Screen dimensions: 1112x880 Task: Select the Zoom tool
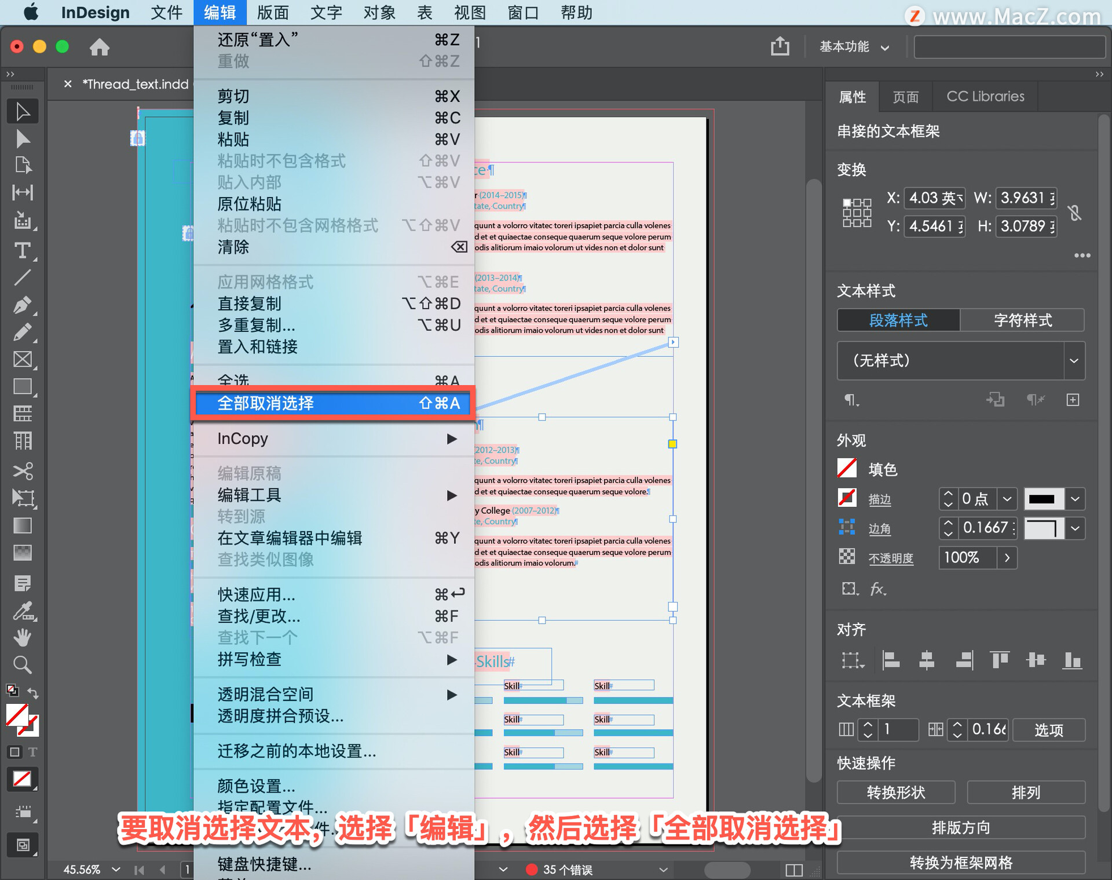tap(23, 664)
